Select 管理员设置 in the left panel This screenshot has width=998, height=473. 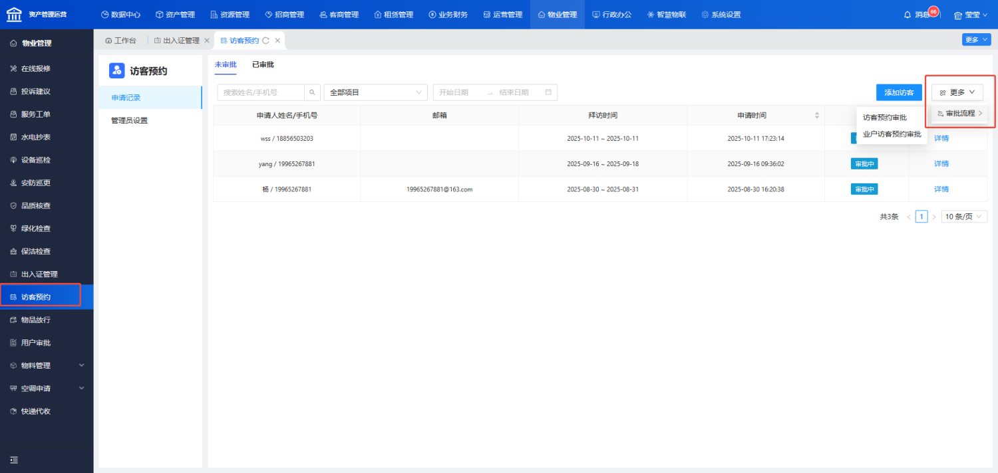tap(130, 120)
